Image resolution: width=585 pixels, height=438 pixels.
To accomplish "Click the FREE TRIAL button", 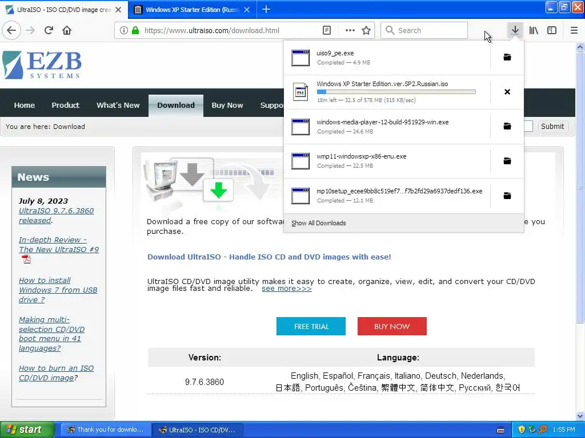I will point(311,326).
